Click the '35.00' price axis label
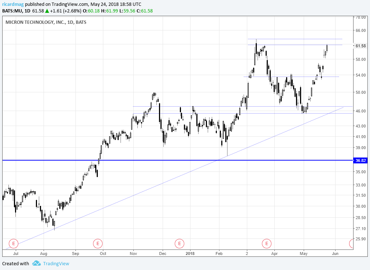Screen dimensions: 370x270 (x=361, y=172)
